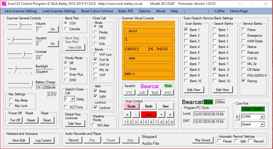
Task: Enable Scan Bank 2 checkbox
Action: point(186,36)
